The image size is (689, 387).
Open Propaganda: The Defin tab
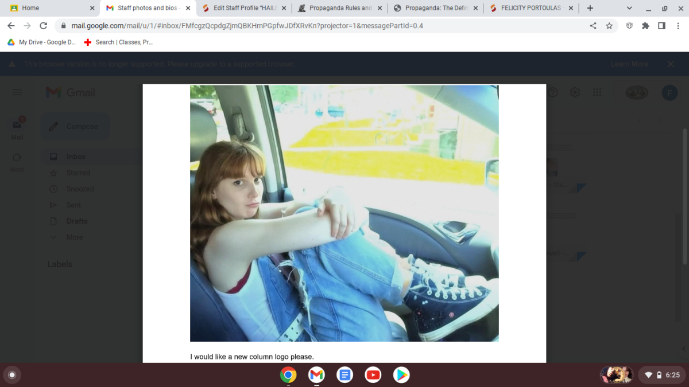(x=435, y=8)
